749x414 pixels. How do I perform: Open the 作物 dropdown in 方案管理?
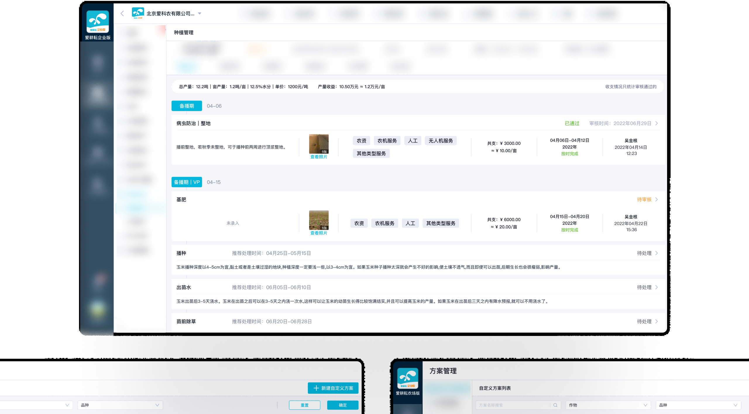pos(608,405)
